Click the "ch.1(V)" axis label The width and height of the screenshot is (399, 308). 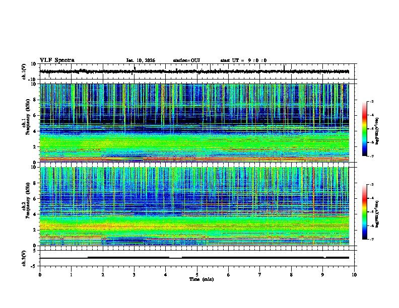[x=24, y=71]
